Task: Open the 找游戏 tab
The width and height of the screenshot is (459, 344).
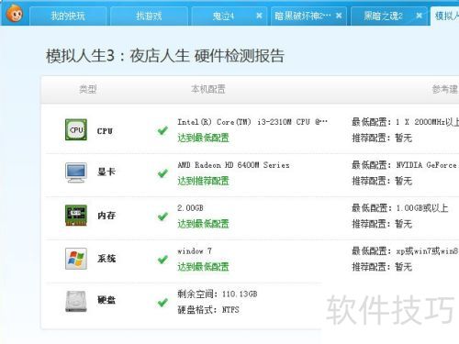Action: [x=149, y=16]
